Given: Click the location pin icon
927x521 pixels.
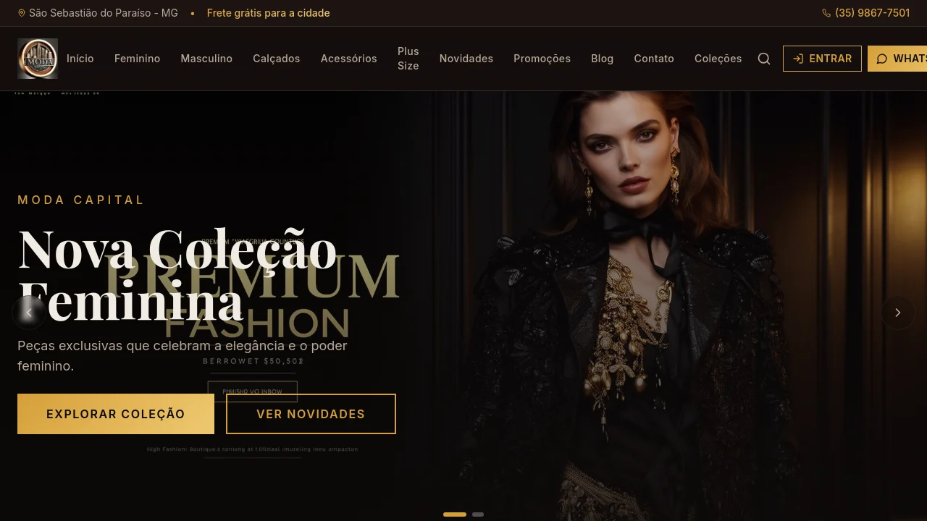Looking at the screenshot, I should 22,13.
